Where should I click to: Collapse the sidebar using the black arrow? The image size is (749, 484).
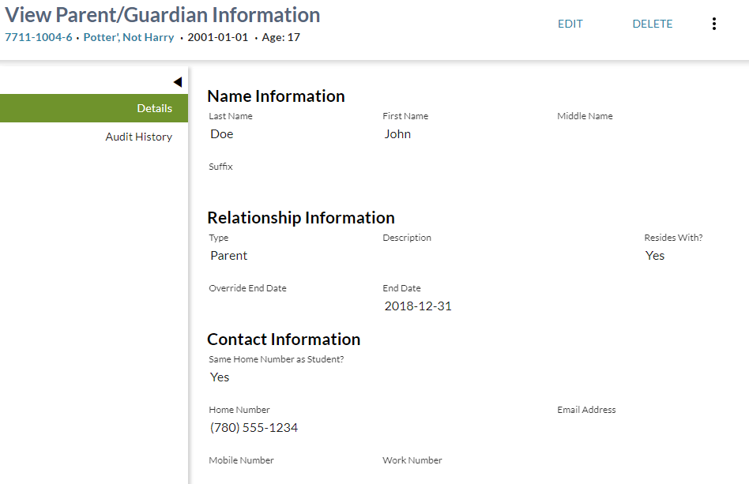coord(177,82)
